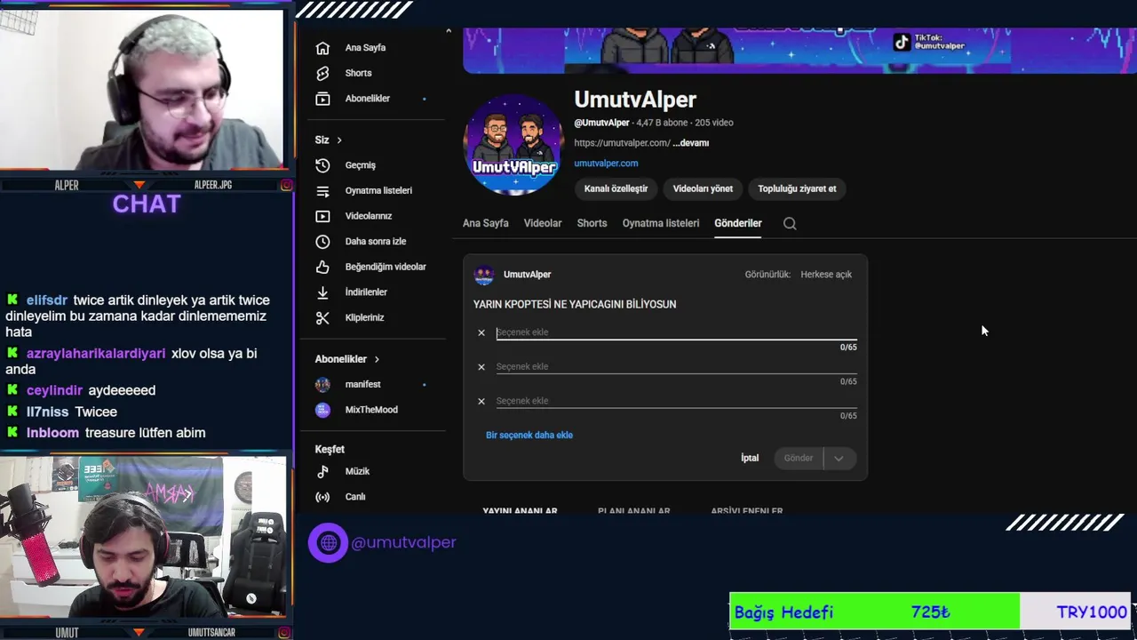This screenshot has height=640, width=1137.
Task: Click the globe icon beside @umutvalper overlay
Action: (328, 542)
